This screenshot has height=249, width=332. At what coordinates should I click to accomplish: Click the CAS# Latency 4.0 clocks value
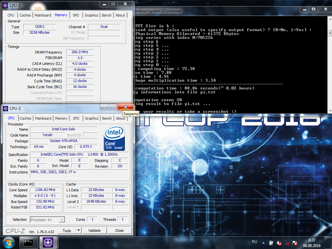(80, 64)
